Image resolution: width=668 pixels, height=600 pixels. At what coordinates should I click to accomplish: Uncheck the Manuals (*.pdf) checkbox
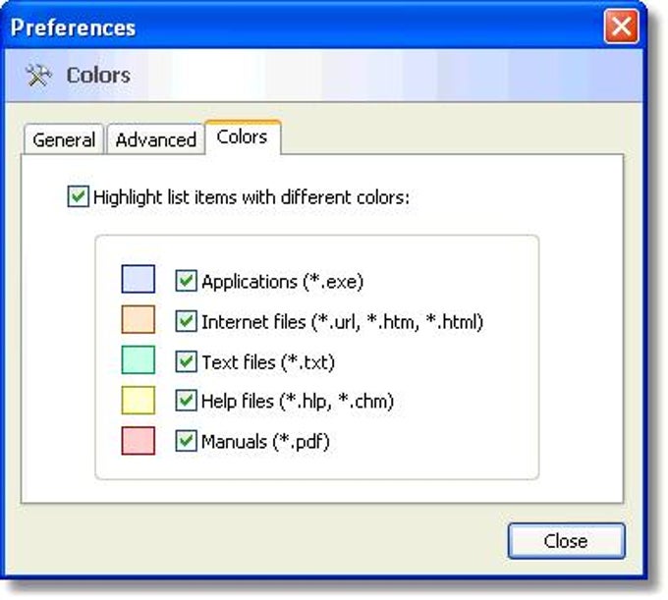(186, 441)
